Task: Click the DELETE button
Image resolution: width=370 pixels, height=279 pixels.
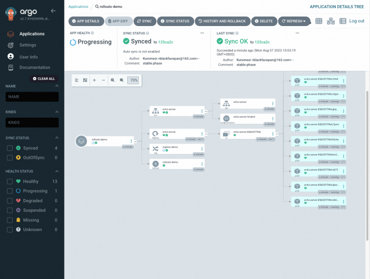Action: point(264,21)
